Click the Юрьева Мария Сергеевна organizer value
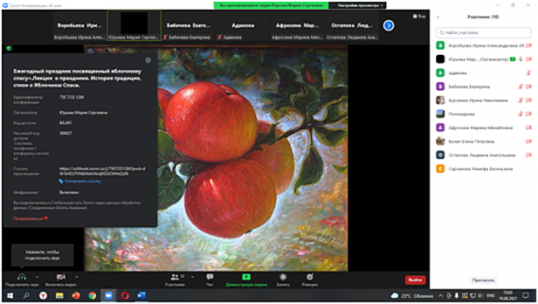 tap(83, 112)
